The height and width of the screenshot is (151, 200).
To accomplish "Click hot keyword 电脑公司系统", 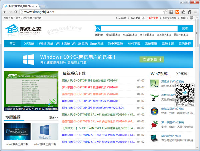I will click(130, 35).
